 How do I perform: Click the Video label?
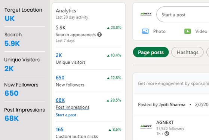coord(201,31)
